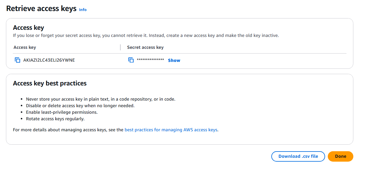Screen dimensions: 378x192
Task: Click the "Secret access key" column header
Action: coord(145,47)
